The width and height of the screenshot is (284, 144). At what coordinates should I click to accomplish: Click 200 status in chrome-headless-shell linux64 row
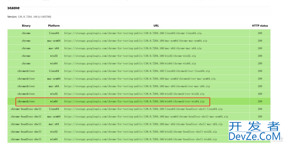260,109
